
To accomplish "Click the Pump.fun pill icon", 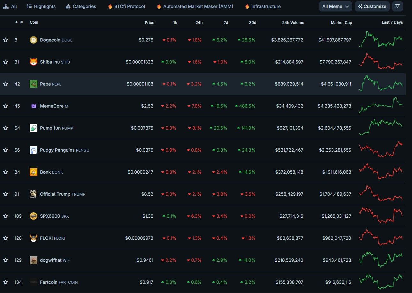I will 33,128.
